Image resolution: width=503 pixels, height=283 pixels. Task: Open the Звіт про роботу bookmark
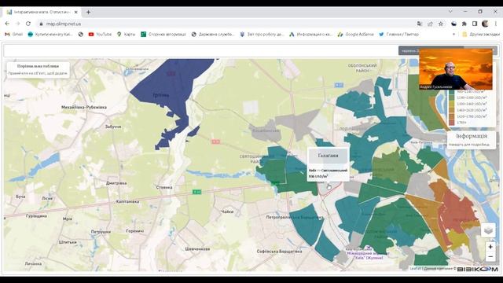tap(262, 34)
